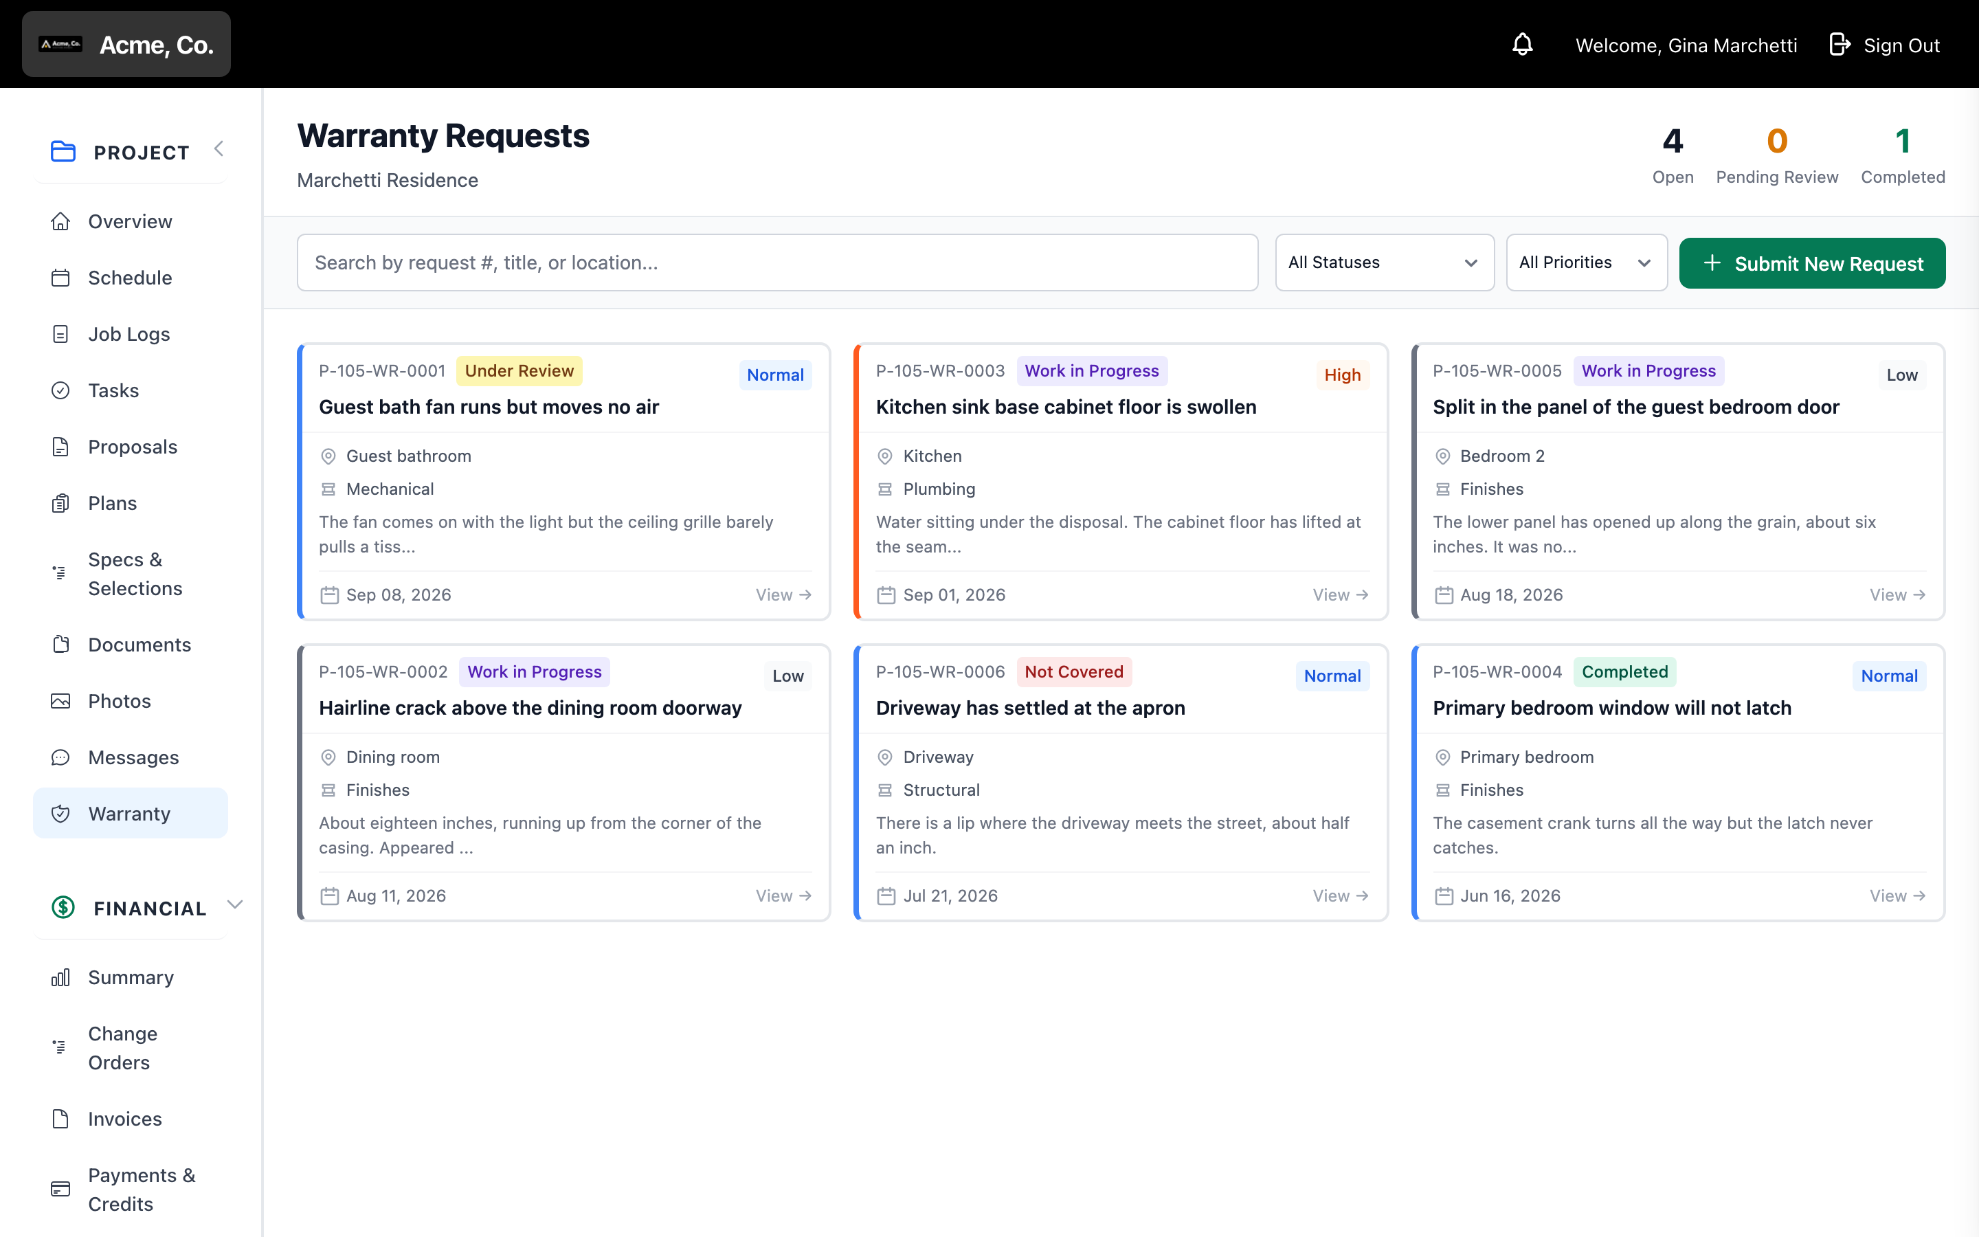The image size is (1979, 1237).
Task: Click the Completed status badge
Action: [x=1624, y=673]
